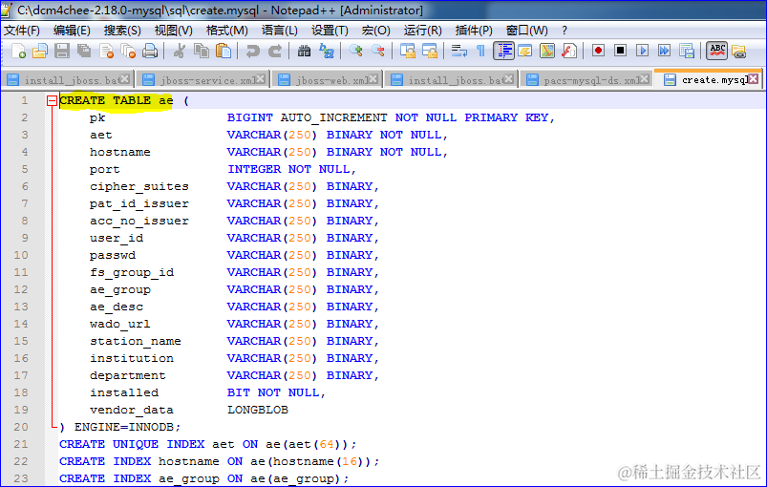
Task: Open the 格式(M) menu
Action: [x=227, y=31]
